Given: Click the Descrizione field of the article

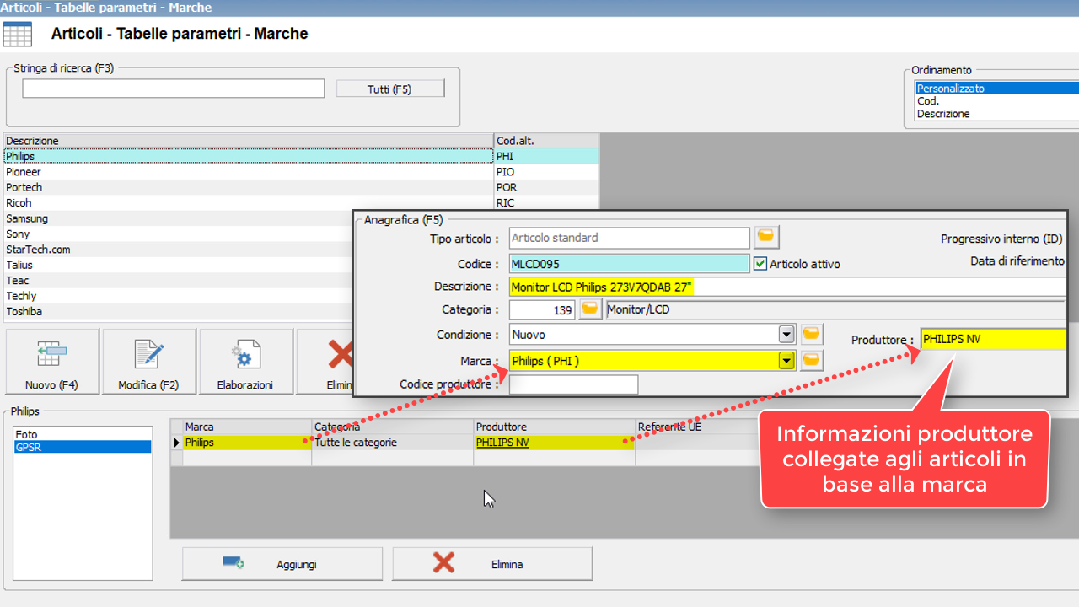Looking at the screenshot, I should 787,287.
